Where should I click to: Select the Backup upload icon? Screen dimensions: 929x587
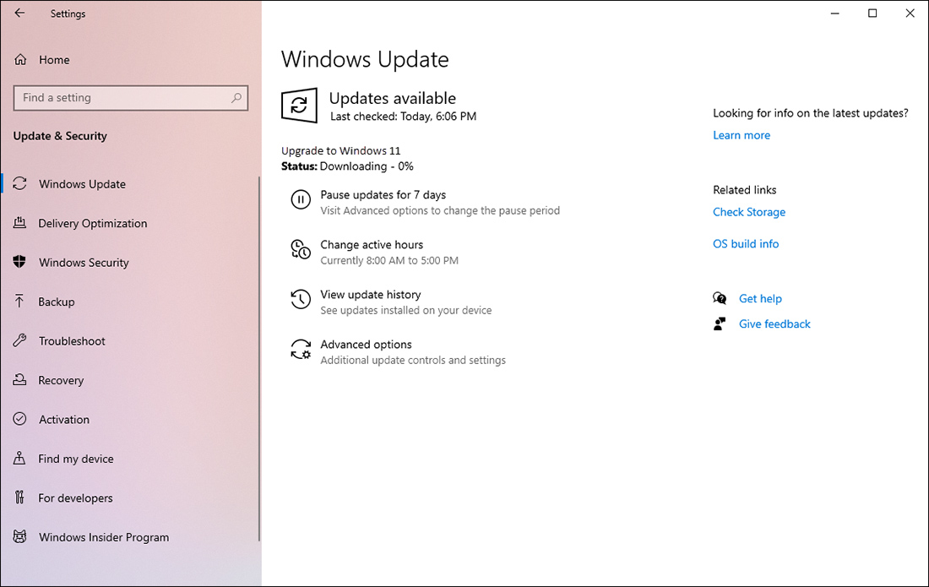[19, 302]
